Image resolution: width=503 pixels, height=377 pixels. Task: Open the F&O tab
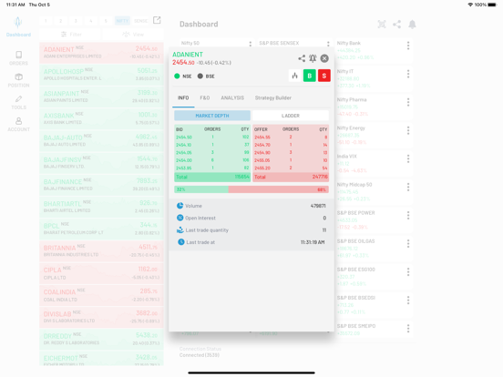[x=205, y=97]
